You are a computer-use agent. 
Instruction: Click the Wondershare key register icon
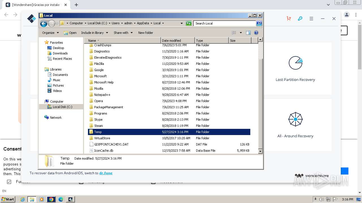pyautogui.click(x=300, y=19)
